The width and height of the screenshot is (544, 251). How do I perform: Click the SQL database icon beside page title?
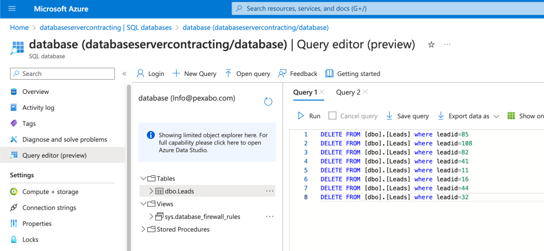(18, 48)
